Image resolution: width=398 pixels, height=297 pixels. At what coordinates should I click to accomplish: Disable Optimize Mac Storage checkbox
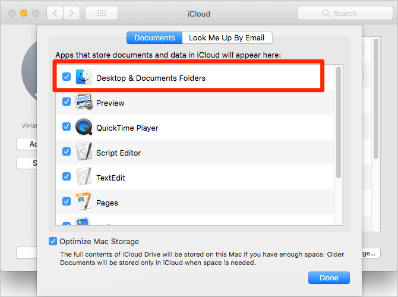click(x=53, y=241)
